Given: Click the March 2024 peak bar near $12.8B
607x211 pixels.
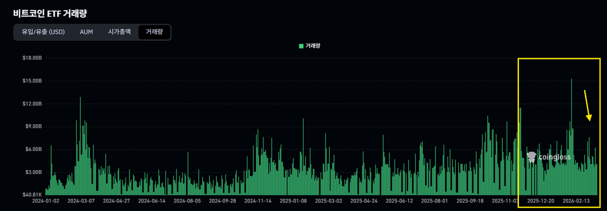Looking at the screenshot, I should click(x=80, y=146).
